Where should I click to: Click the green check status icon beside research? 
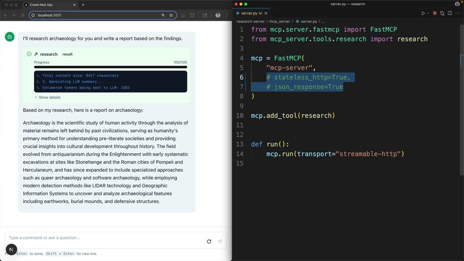click(x=29, y=54)
